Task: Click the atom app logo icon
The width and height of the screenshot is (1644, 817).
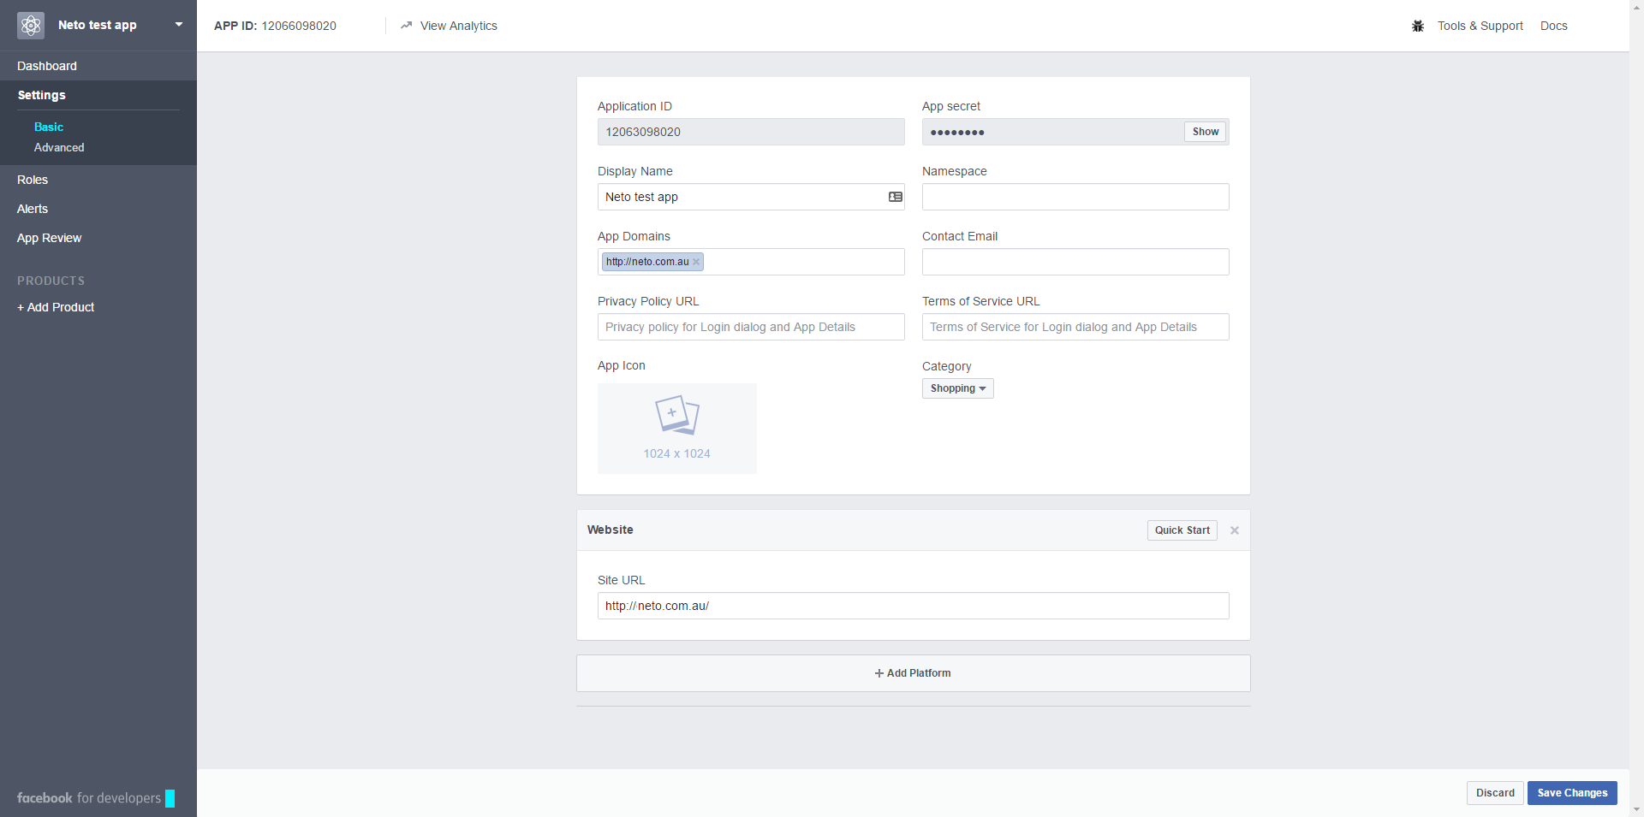Action: point(31,26)
